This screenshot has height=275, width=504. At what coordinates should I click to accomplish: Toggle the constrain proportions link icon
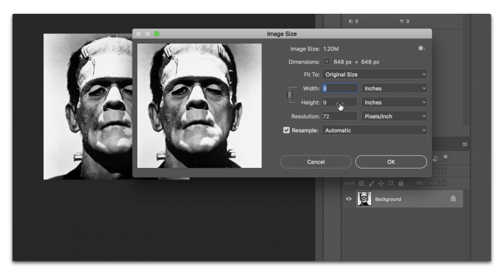290,95
